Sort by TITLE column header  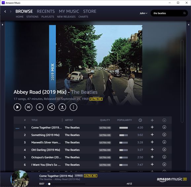coord(34,120)
